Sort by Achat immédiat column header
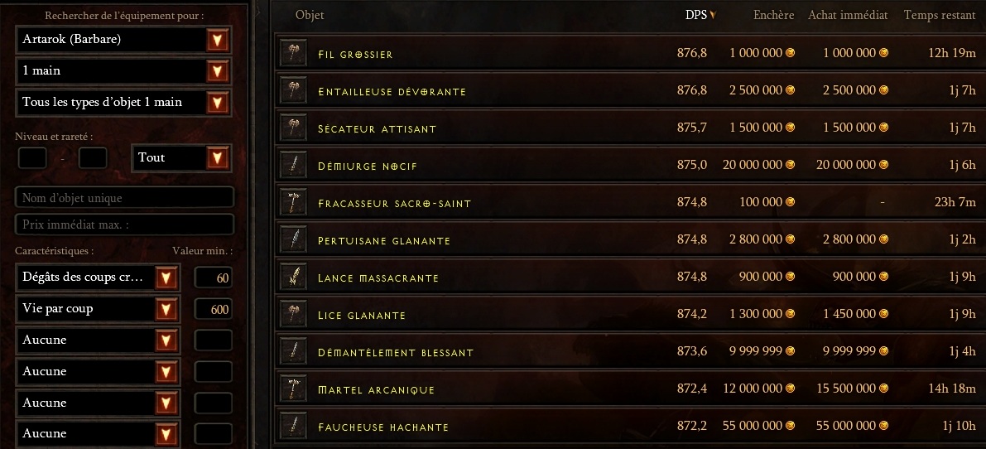 click(848, 15)
